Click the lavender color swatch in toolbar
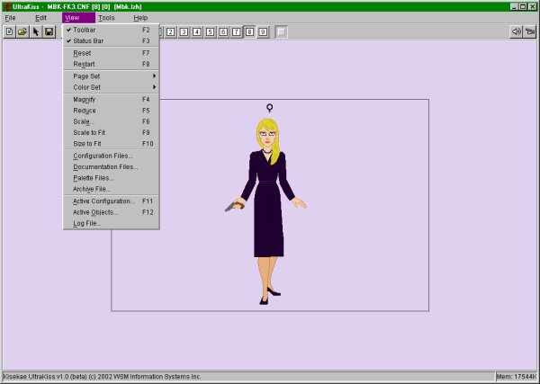Viewport: 540px width, 384px height. [281, 31]
